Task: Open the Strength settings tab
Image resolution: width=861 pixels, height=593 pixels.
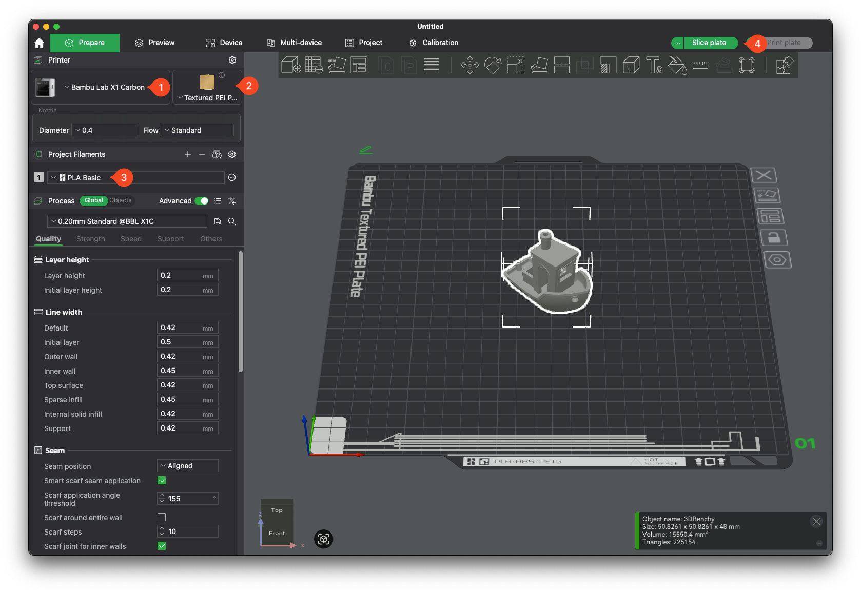Action: [x=90, y=239]
